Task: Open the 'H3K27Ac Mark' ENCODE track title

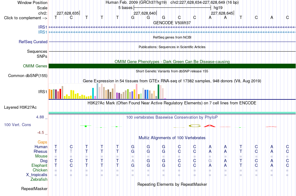Action: (172, 103)
